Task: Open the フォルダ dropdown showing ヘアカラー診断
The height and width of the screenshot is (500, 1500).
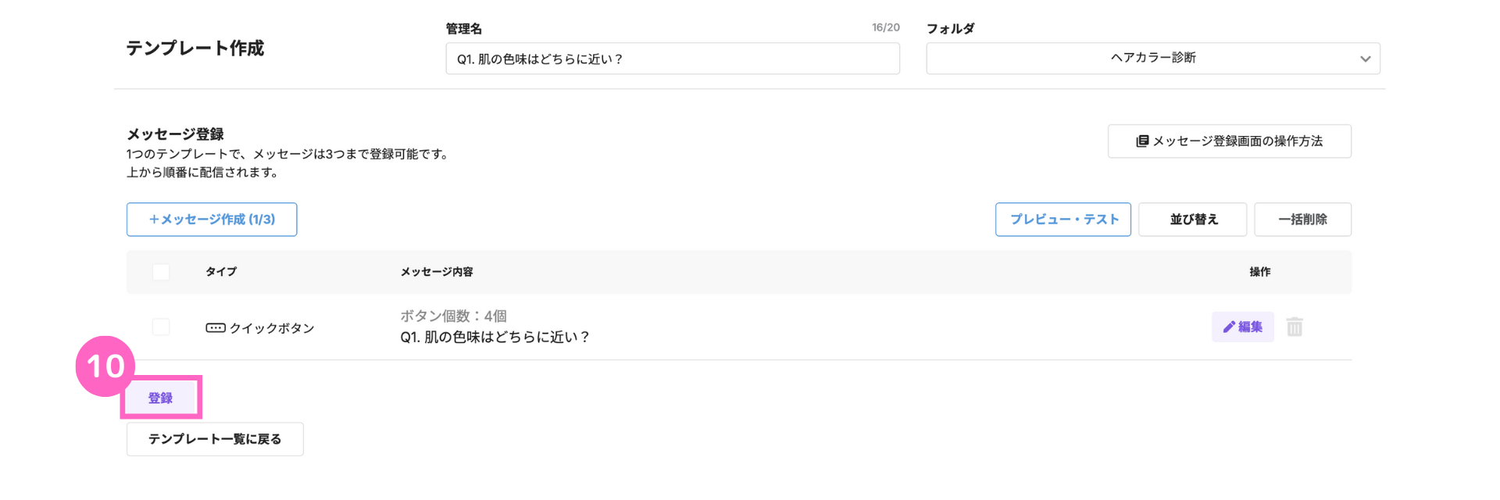Action: tap(1153, 59)
